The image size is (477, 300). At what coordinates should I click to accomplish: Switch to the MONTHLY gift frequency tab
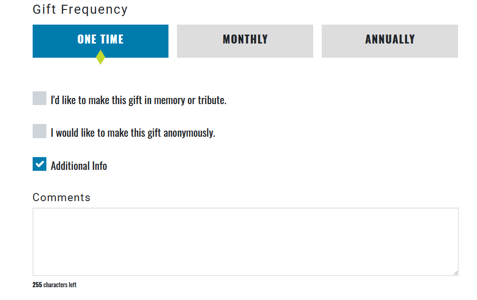coord(245,41)
